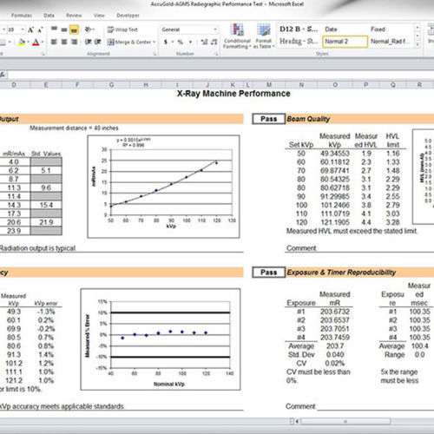The width and height of the screenshot is (434, 434).
Task: Click the Accounting dollar format icon
Action: pyautogui.click(x=166, y=43)
